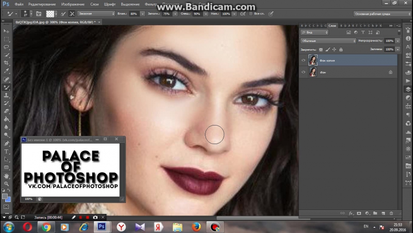Toggle lock position icon
The image size is (413, 233).
334,49
